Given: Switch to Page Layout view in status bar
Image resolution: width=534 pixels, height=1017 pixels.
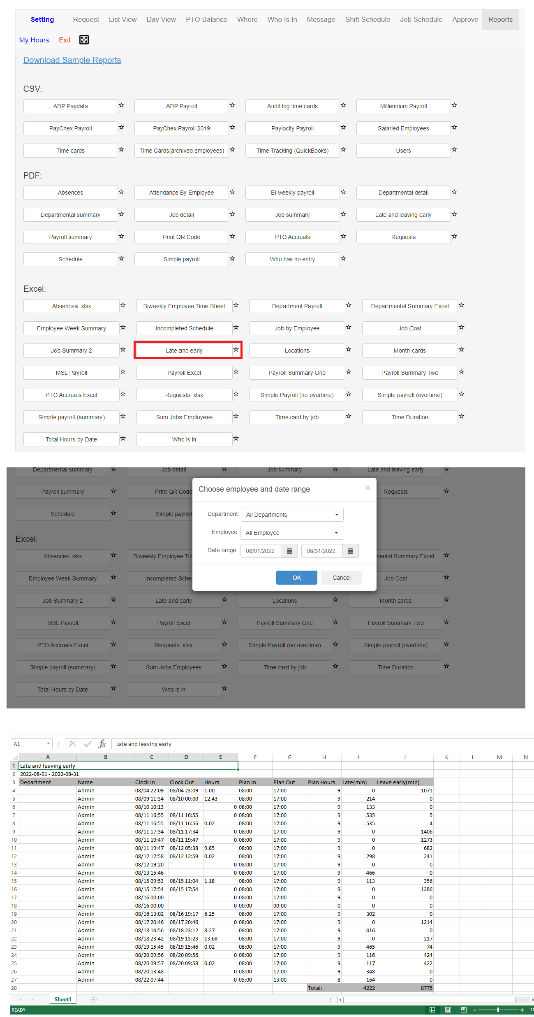Looking at the screenshot, I should (448, 1010).
